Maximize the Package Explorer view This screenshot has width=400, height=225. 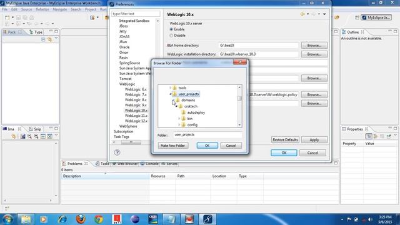point(56,31)
